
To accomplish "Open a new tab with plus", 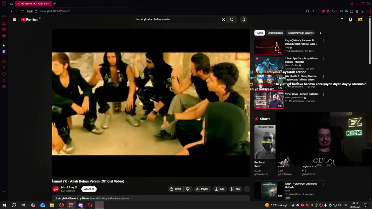I will pos(54,3).
